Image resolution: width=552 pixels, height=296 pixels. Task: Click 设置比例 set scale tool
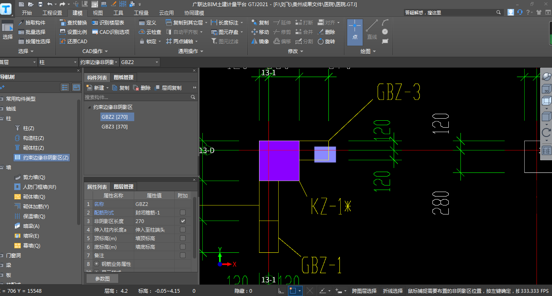coord(73,32)
